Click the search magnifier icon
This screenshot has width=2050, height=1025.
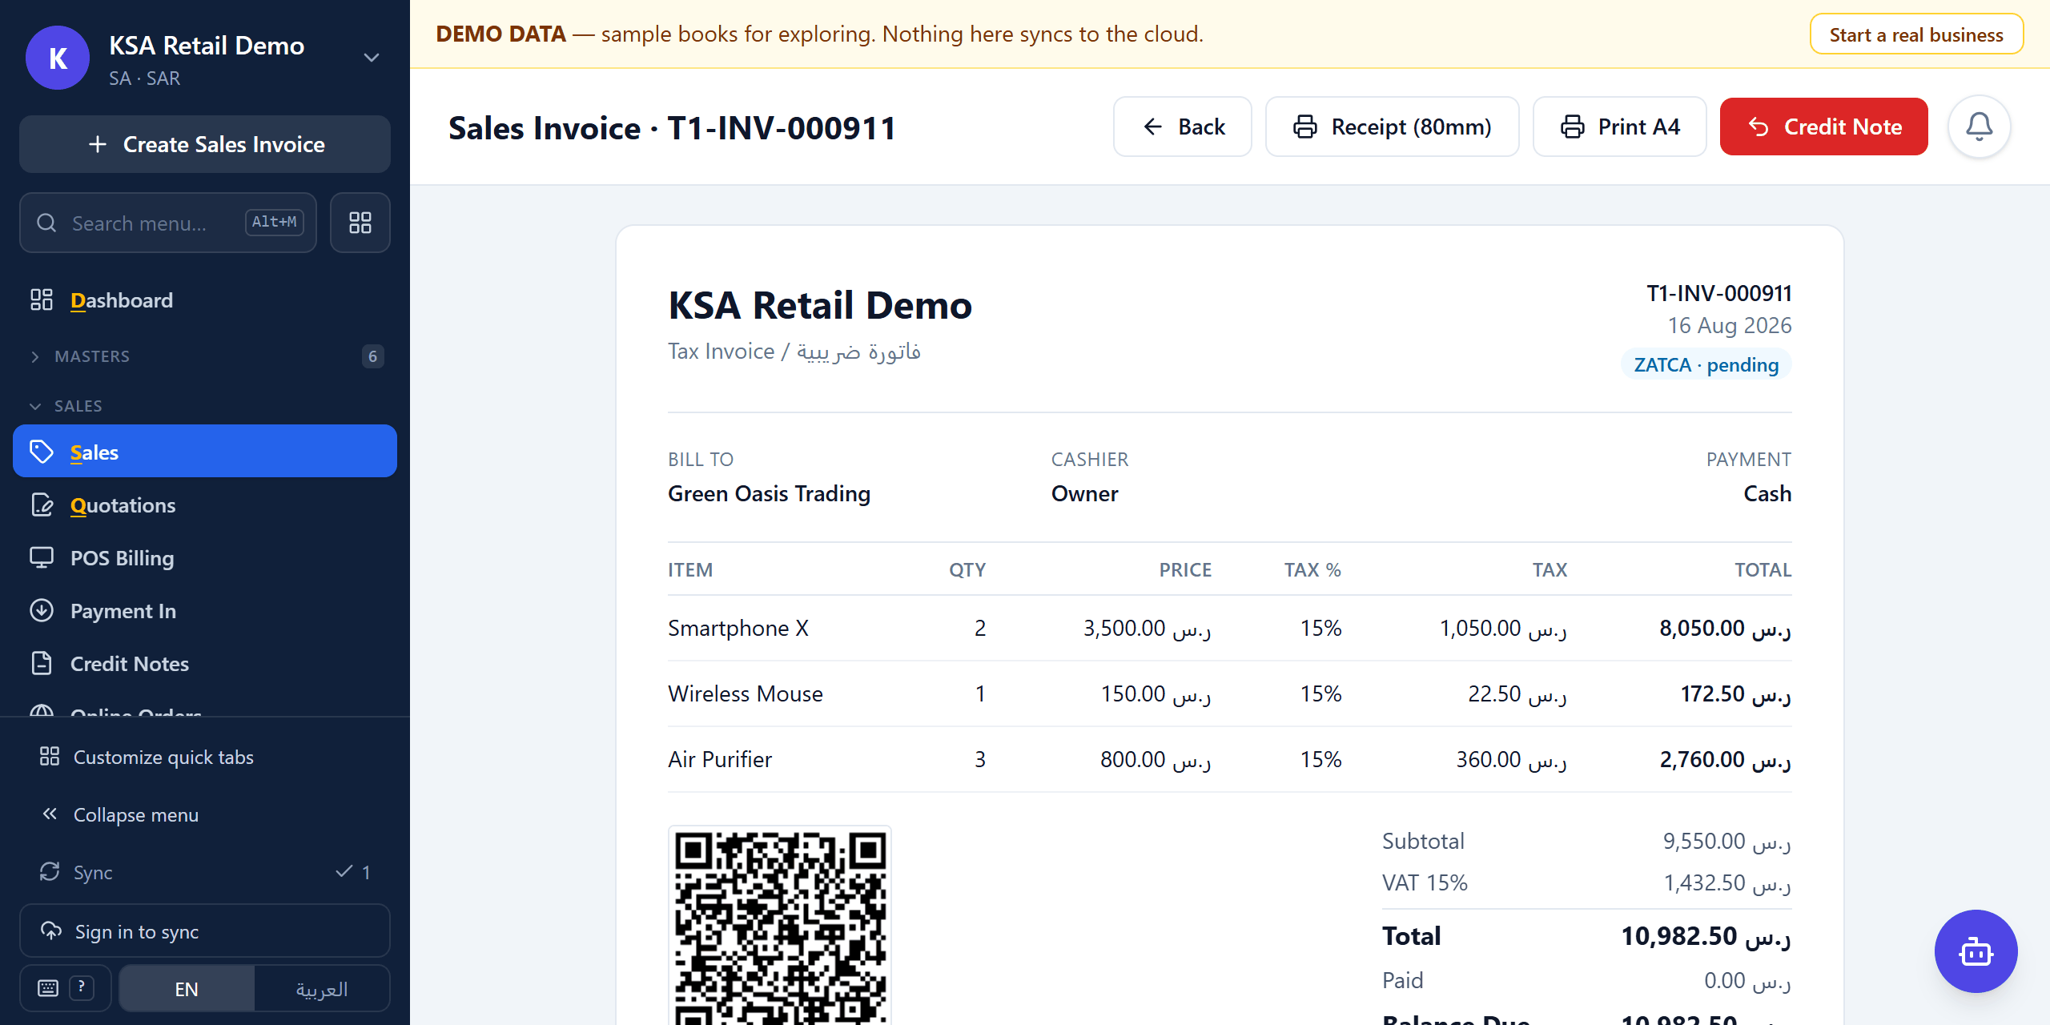click(x=46, y=223)
